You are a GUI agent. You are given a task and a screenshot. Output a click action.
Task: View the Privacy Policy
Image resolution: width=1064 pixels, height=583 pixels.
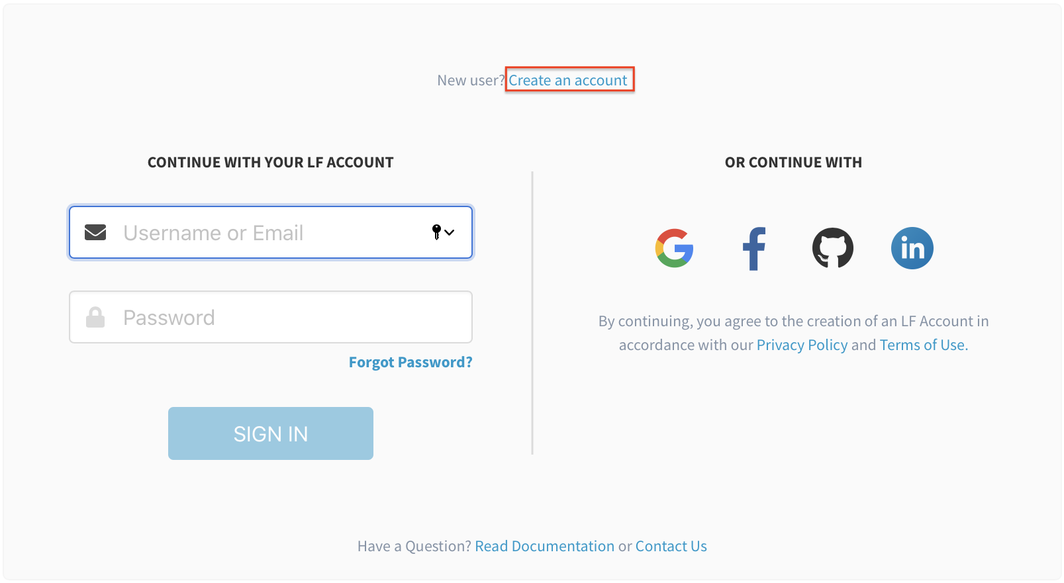click(802, 344)
